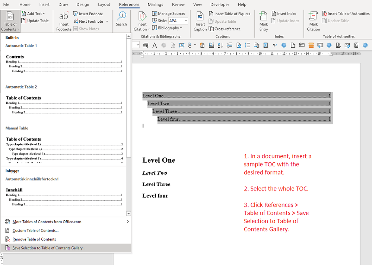Expand the Next Footnote dropdown arrow
The width and height of the screenshot is (372, 265).
point(107,21)
